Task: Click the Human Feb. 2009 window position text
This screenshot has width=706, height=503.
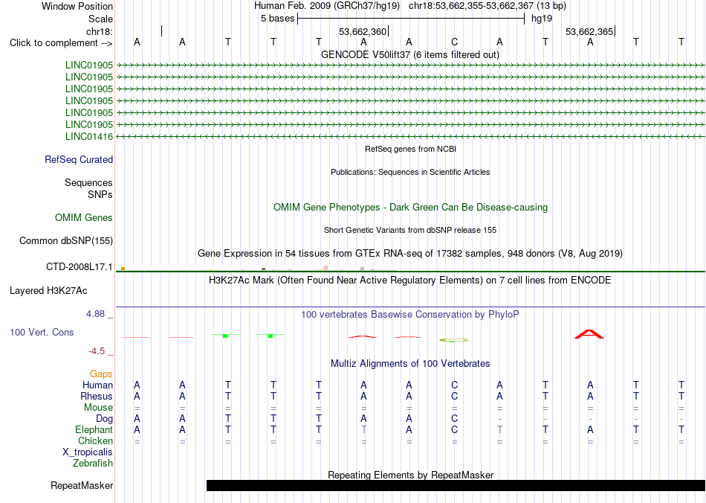Action: pos(410,6)
